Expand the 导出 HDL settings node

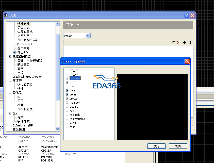pyautogui.click(x=15, y=52)
